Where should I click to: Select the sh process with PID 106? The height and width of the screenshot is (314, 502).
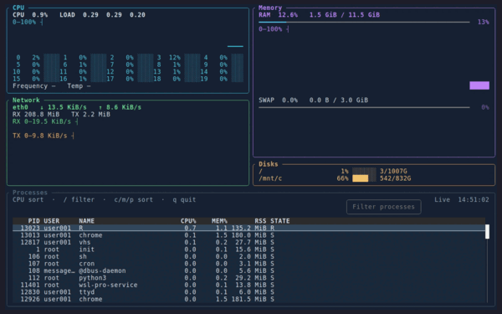coord(249,256)
